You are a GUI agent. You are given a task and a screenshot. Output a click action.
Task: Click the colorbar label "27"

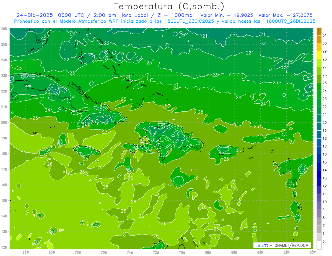(325, 67)
